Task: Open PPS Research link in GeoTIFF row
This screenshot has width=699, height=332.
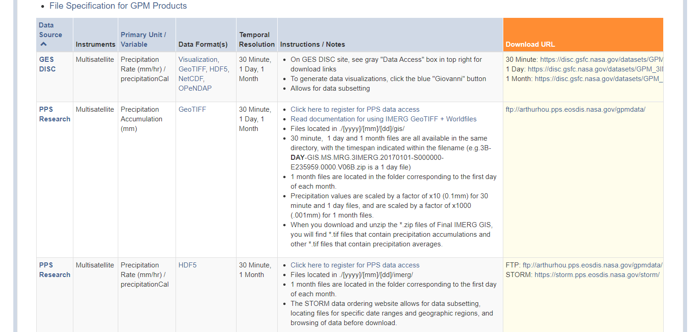Action: 55,114
